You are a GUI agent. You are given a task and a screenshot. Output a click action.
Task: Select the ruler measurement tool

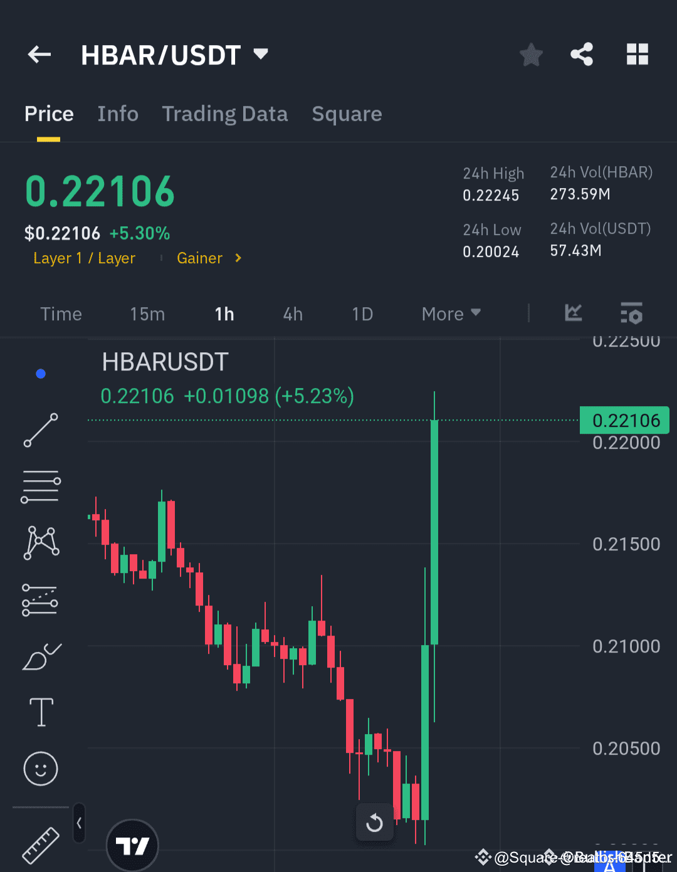[x=40, y=846]
